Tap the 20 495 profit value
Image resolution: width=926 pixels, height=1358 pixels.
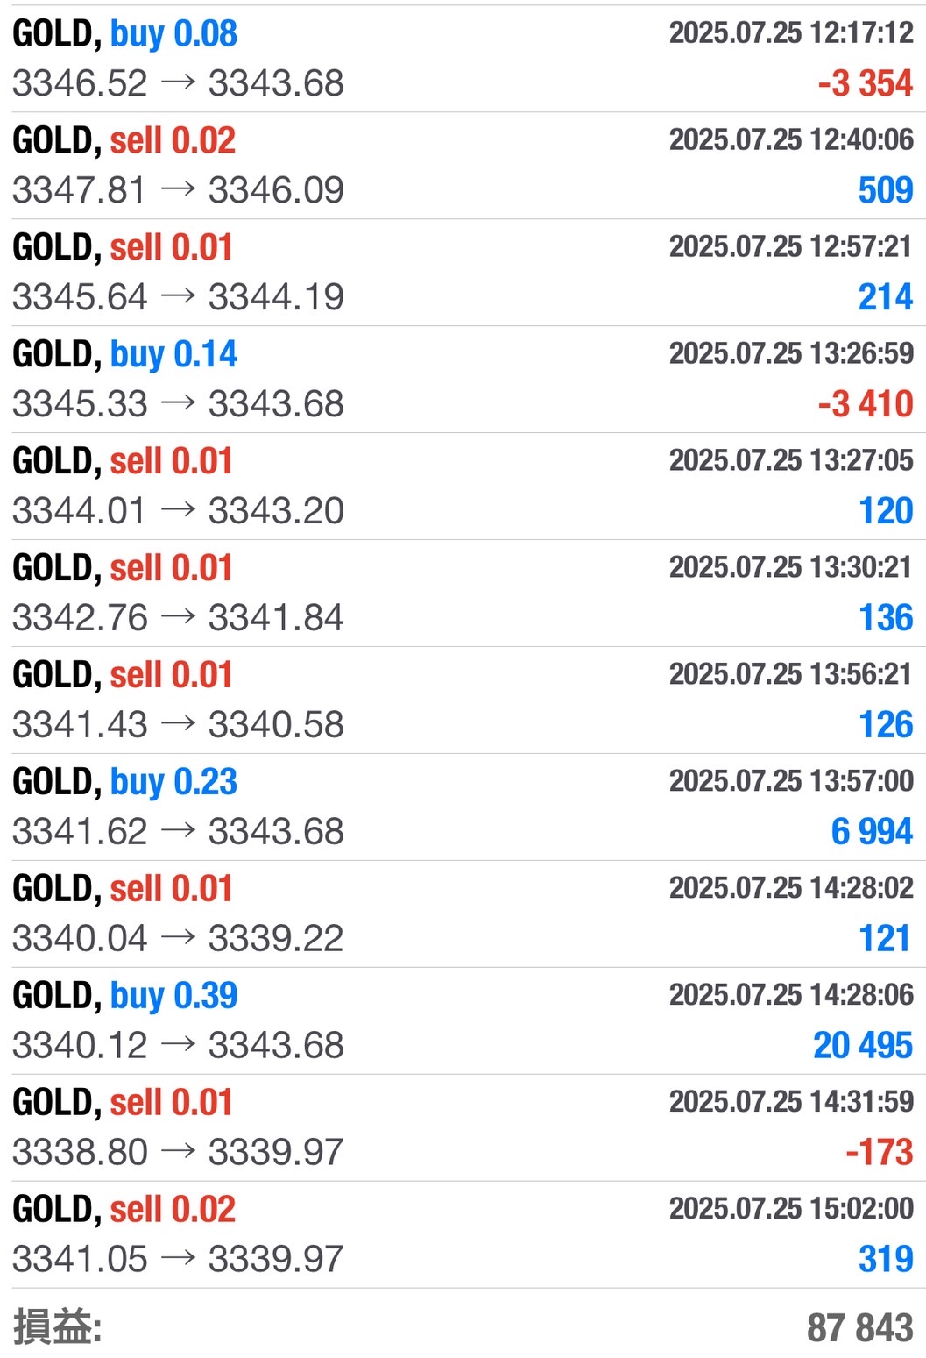pos(862,1046)
